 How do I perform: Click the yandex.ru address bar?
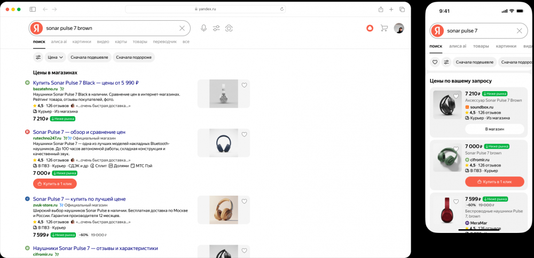point(206,9)
